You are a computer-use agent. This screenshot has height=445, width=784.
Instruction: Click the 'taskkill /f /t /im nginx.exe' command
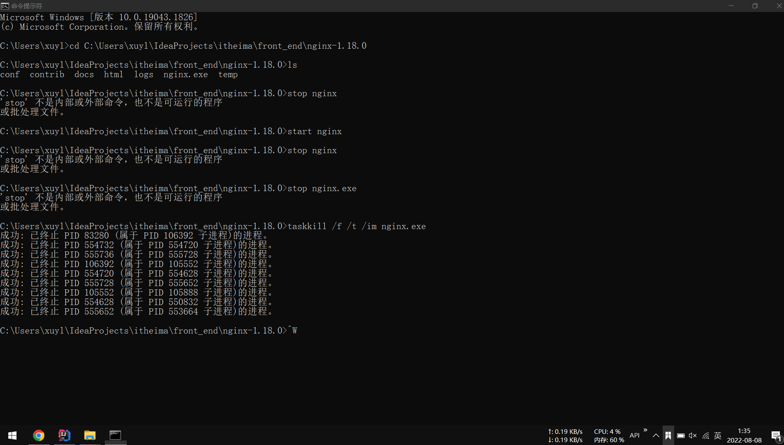click(x=357, y=226)
